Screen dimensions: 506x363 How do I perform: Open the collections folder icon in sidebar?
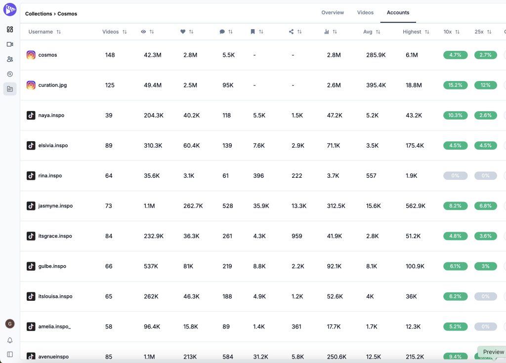coord(10,89)
